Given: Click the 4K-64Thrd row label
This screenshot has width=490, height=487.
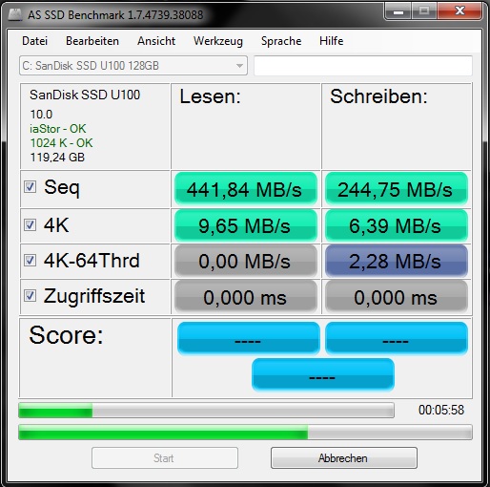Looking at the screenshot, I should click(x=92, y=261).
